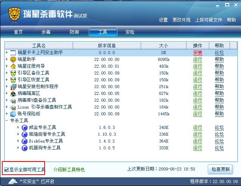
Task: Switch to the 杀毒 tab
Action: 46,32
